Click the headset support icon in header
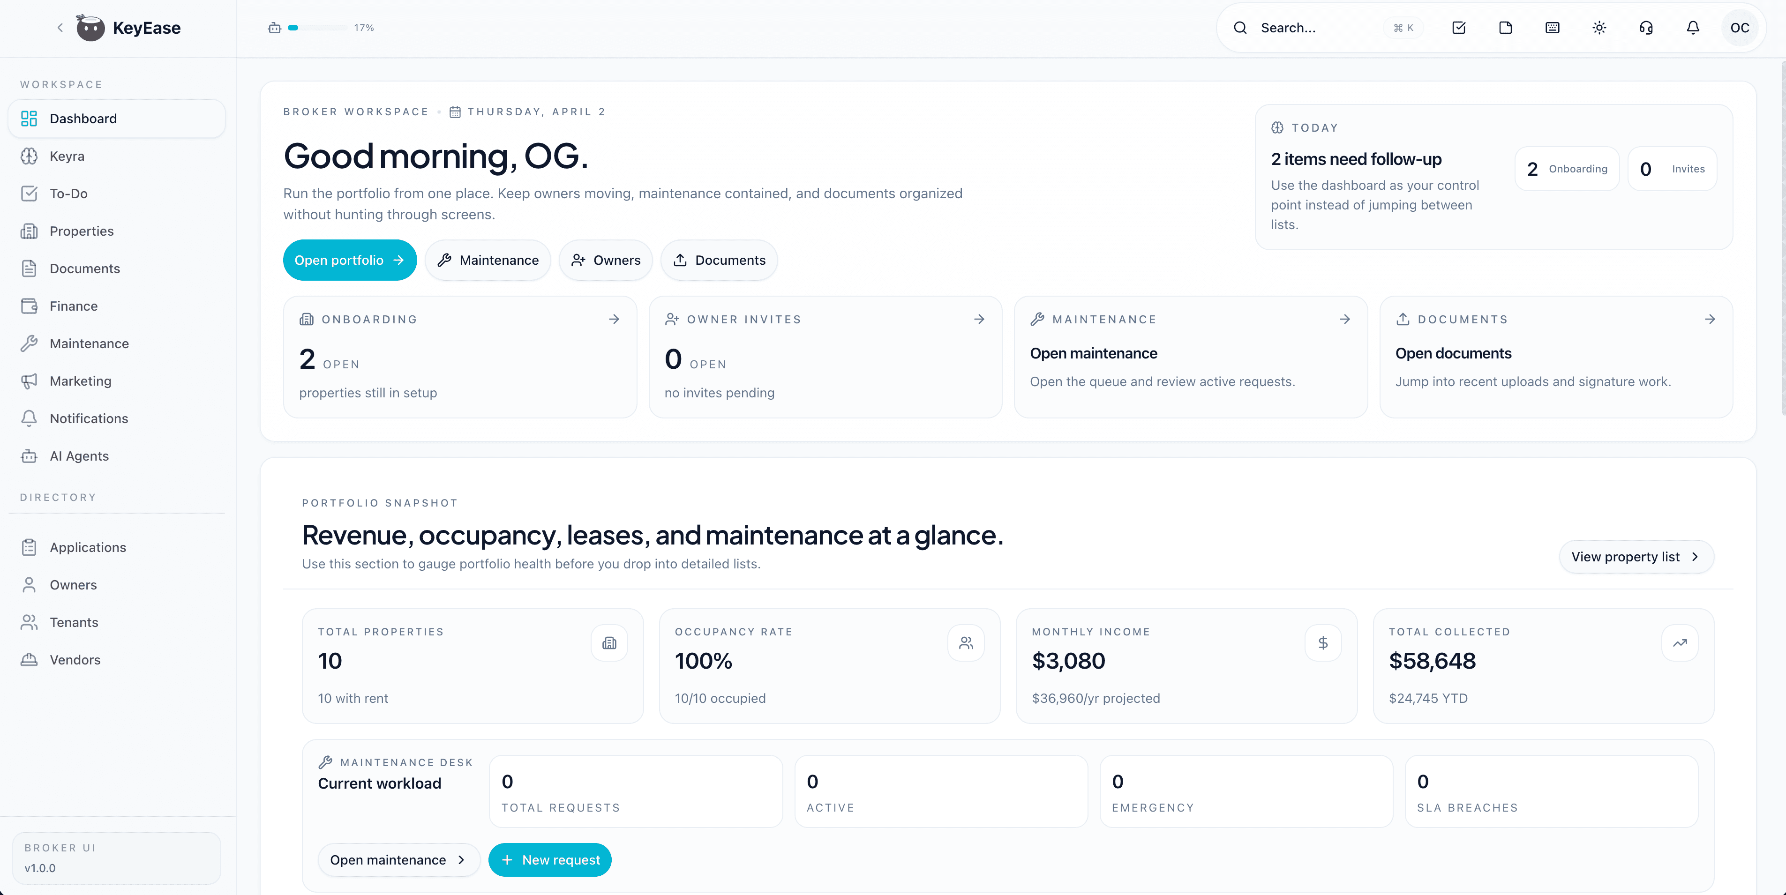This screenshot has width=1786, height=895. tap(1646, 28)
